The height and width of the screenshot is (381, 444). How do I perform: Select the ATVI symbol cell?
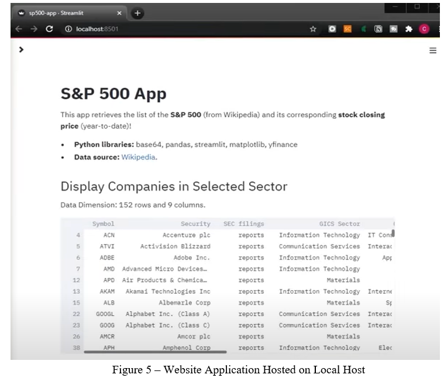(x=107, y=247)
